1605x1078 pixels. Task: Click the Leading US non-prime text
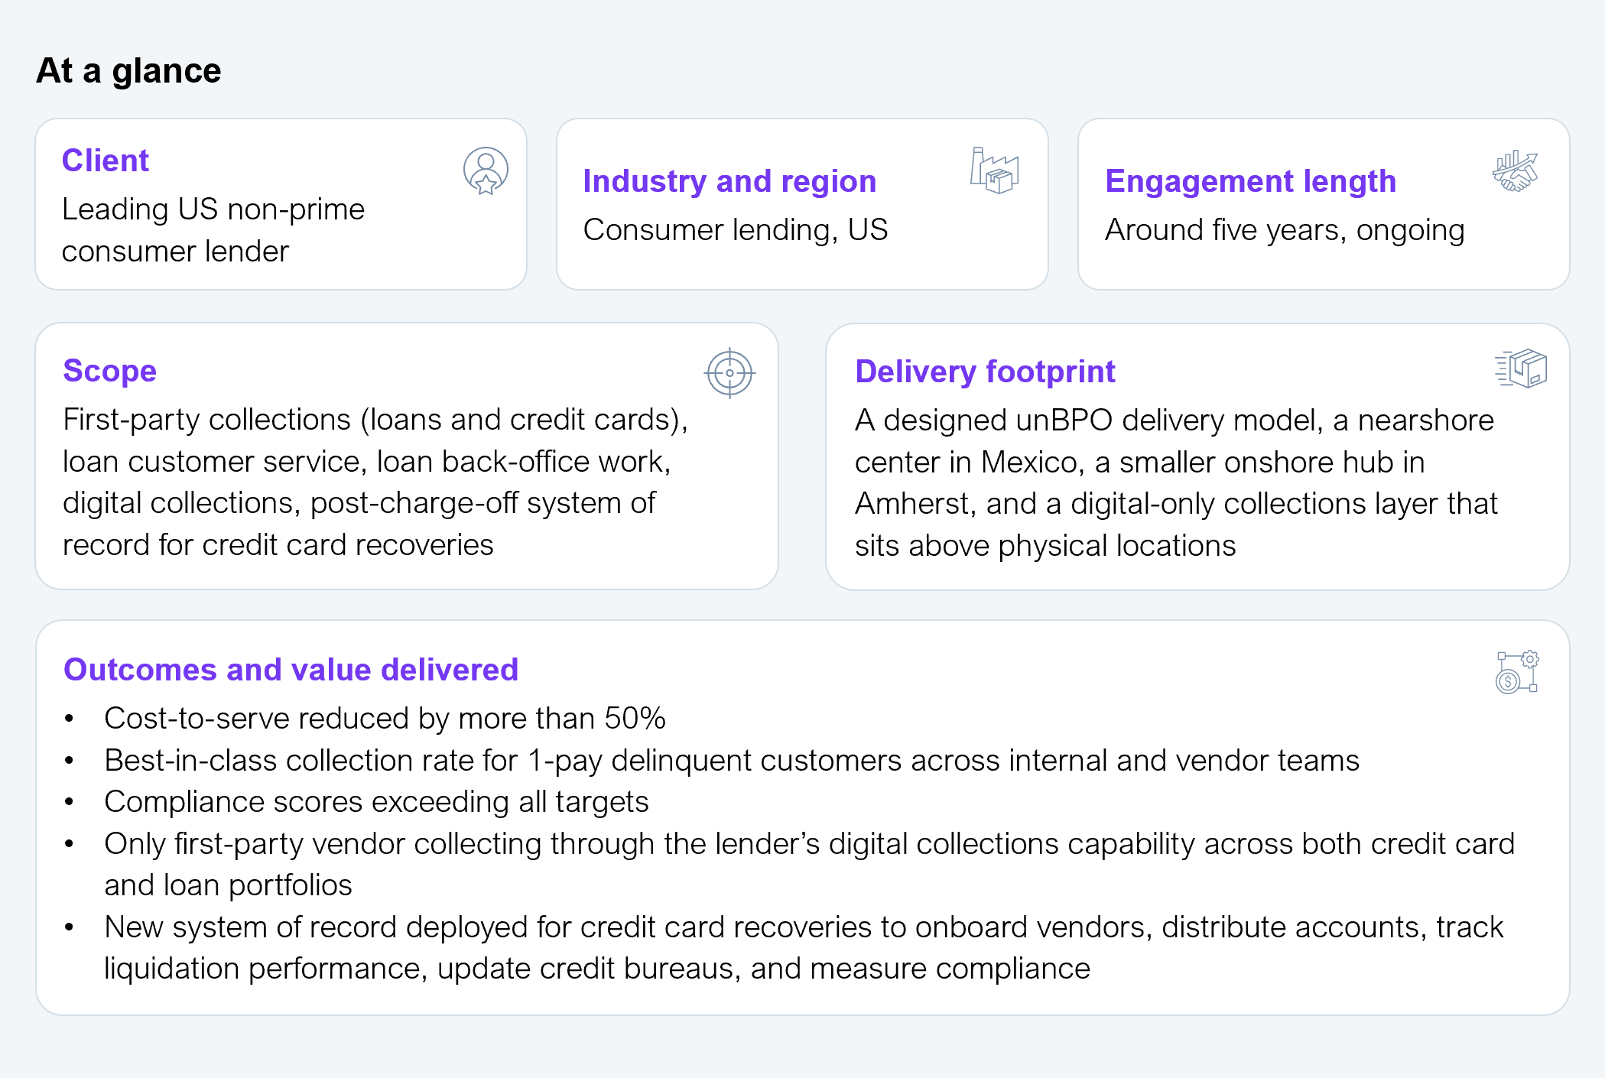pyautogui.click(x=213, y=209)
